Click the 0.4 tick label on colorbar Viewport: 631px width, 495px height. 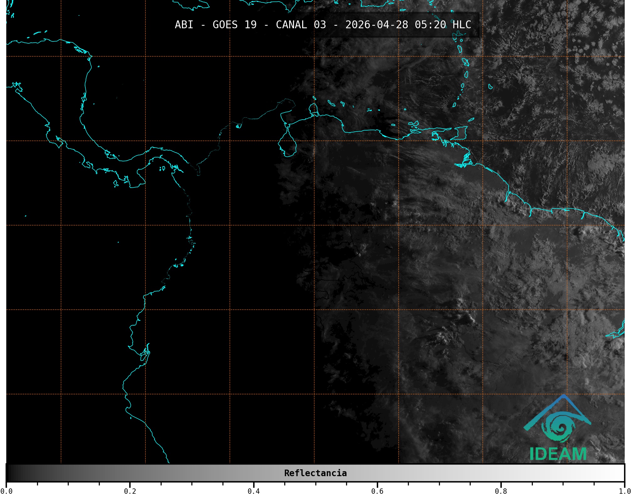point(254,491)
